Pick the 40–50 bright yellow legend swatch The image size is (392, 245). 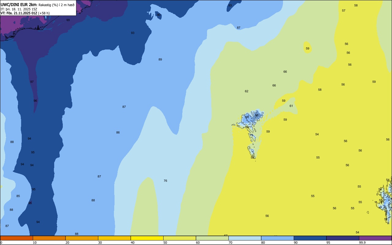click(147, 238)
